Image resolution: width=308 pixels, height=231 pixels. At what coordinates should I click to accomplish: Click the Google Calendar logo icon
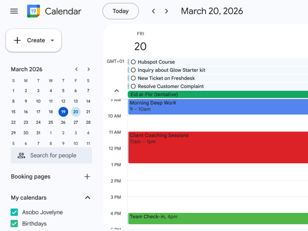33,11
